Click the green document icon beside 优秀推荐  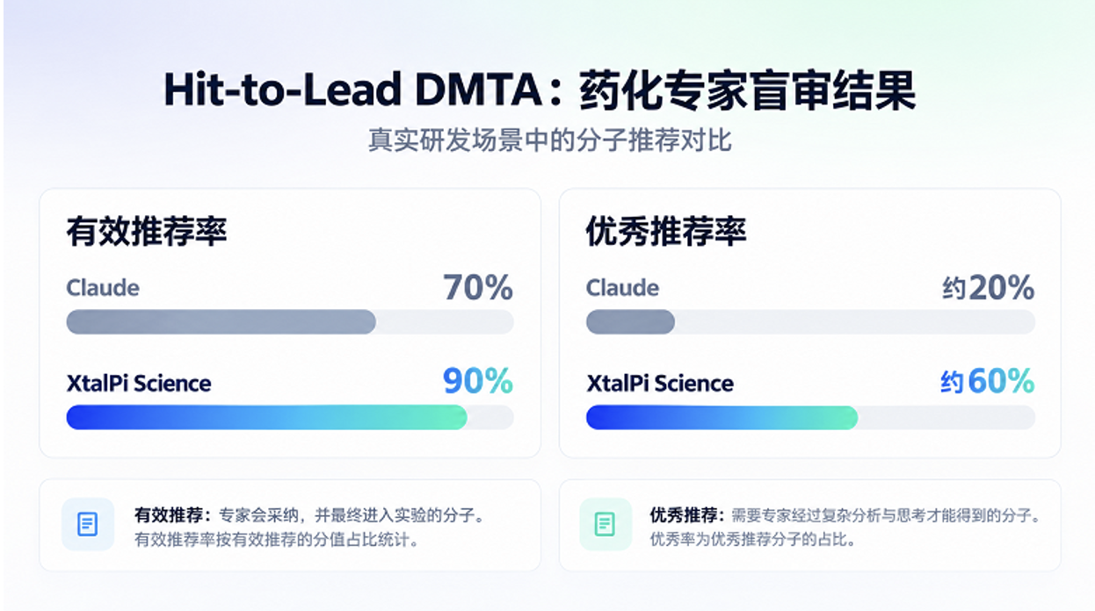click(605, 525)
